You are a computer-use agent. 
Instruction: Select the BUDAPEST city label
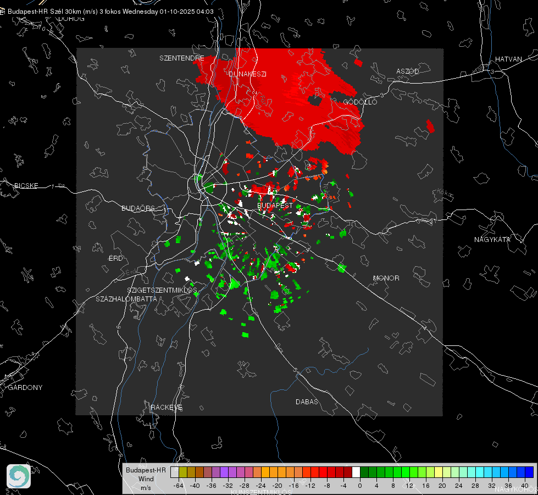tap(275, 205)
